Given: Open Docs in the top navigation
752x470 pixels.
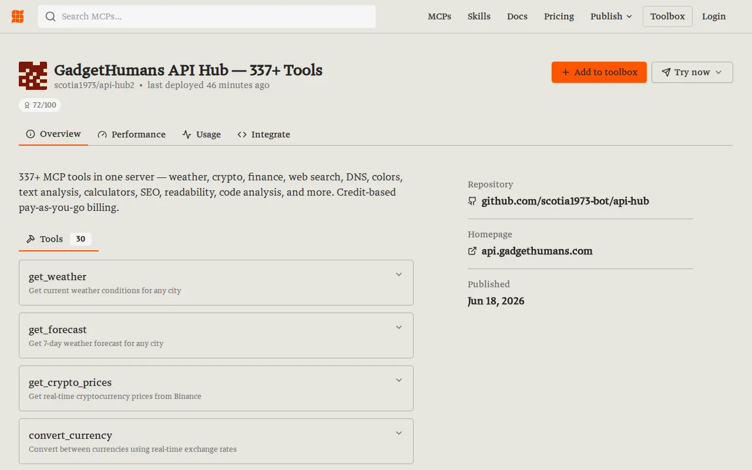Looking at the screenshot, I should tap(517, 16).
